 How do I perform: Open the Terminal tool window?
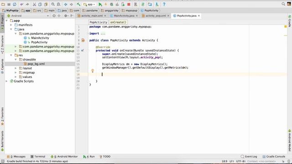(x=38, y=157)
